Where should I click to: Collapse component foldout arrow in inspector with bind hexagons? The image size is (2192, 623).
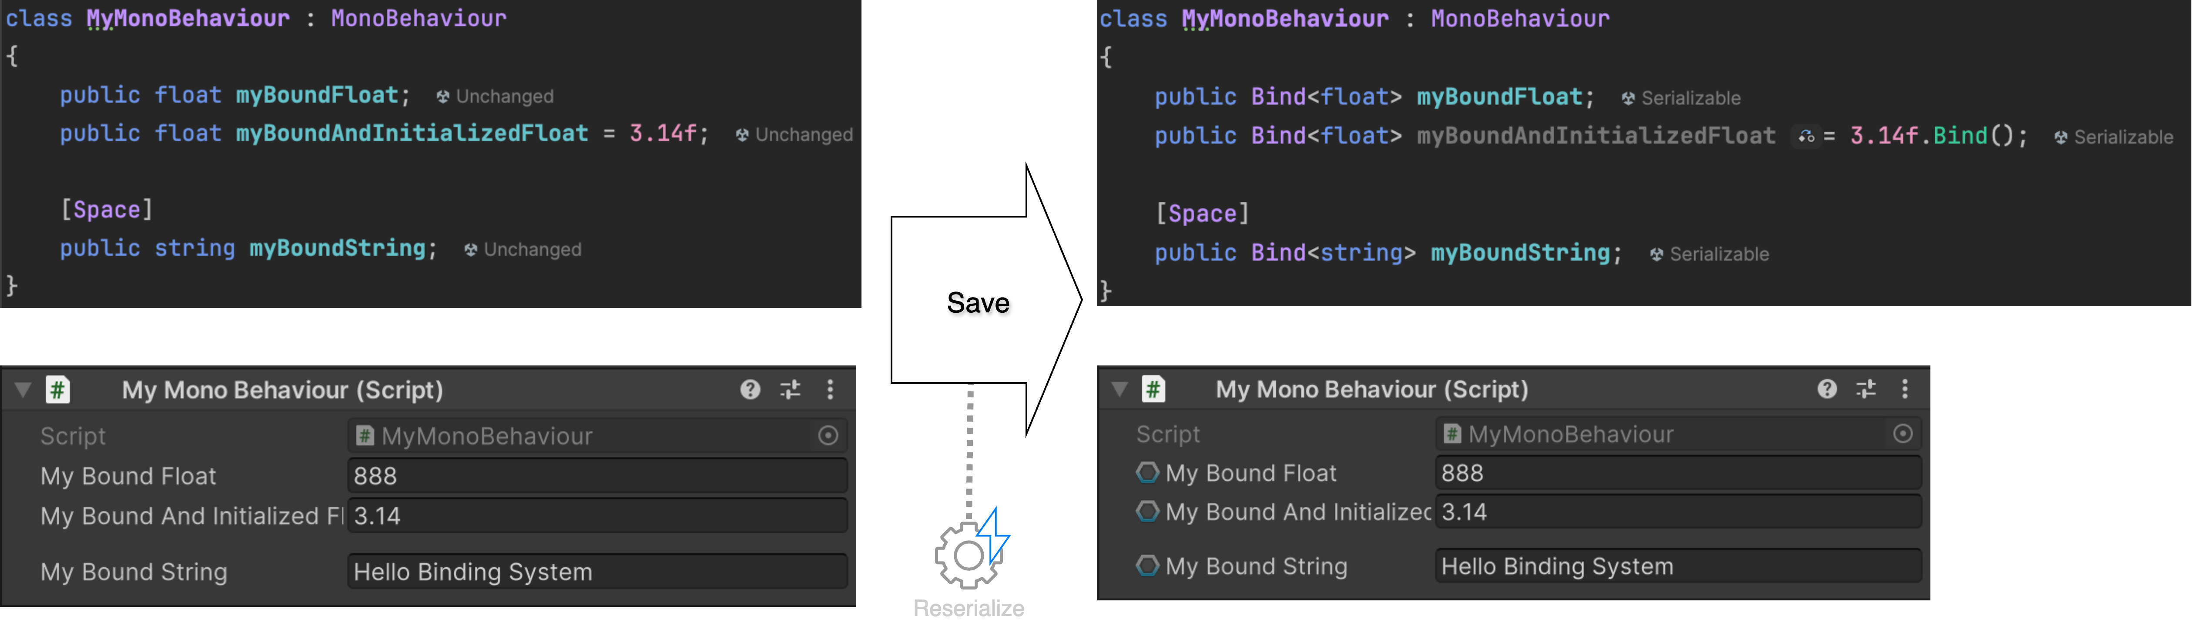[x=1120, y=389]
